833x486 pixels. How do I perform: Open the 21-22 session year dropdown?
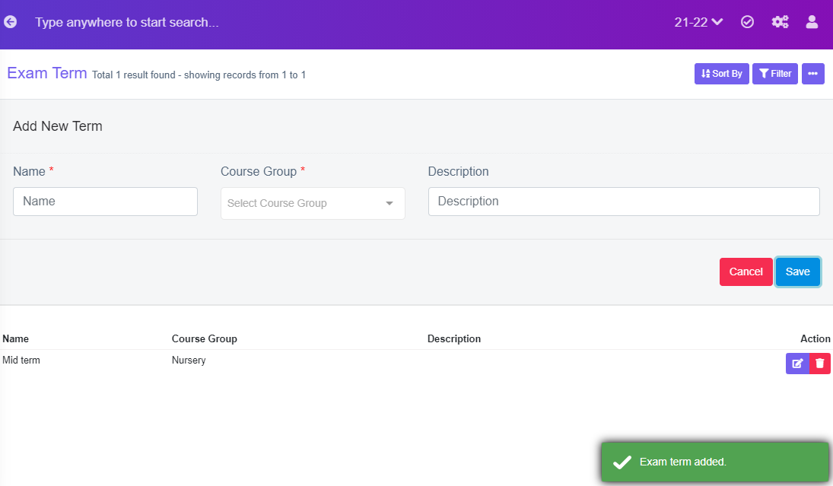698,22
